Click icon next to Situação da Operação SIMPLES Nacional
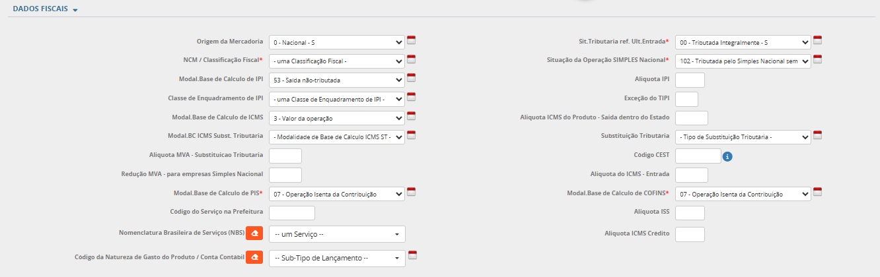The height and width of the screenshot is (277, 880). tap(817, 59)
